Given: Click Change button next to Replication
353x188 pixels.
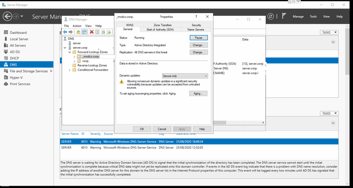Looking at the screenshot, I should 199,52.
